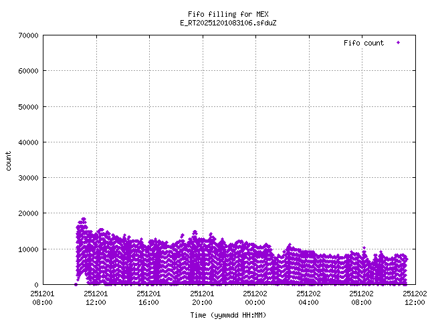Select the 251201 12:00 x-axis tick label

pos(96,297)
